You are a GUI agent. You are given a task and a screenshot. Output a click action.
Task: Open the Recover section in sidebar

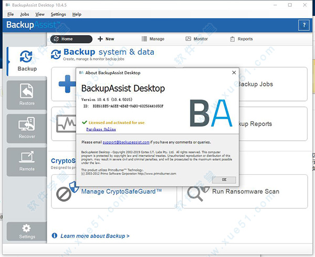[27, 128]
